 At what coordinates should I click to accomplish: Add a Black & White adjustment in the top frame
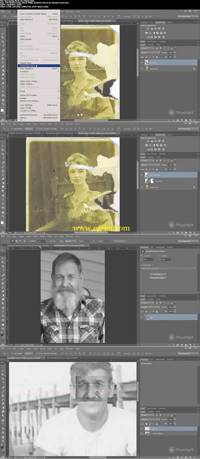point(154,33)
